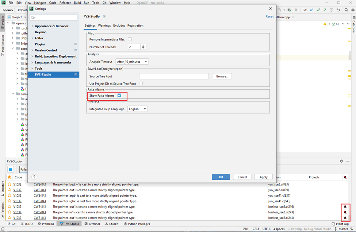Click the PVS-Studio panel gear icon
This screenshot has width=356, height=232.
click(341, 161)
